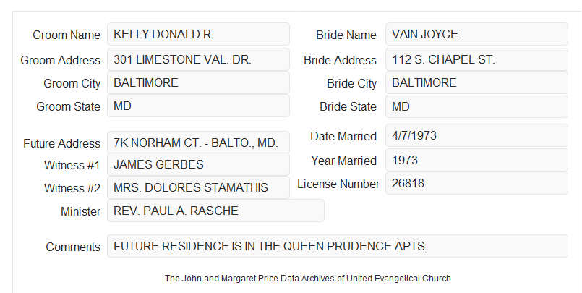Focus the Witness #2 input box
This screenshot has height=293, width=582.
click(198, 187)
